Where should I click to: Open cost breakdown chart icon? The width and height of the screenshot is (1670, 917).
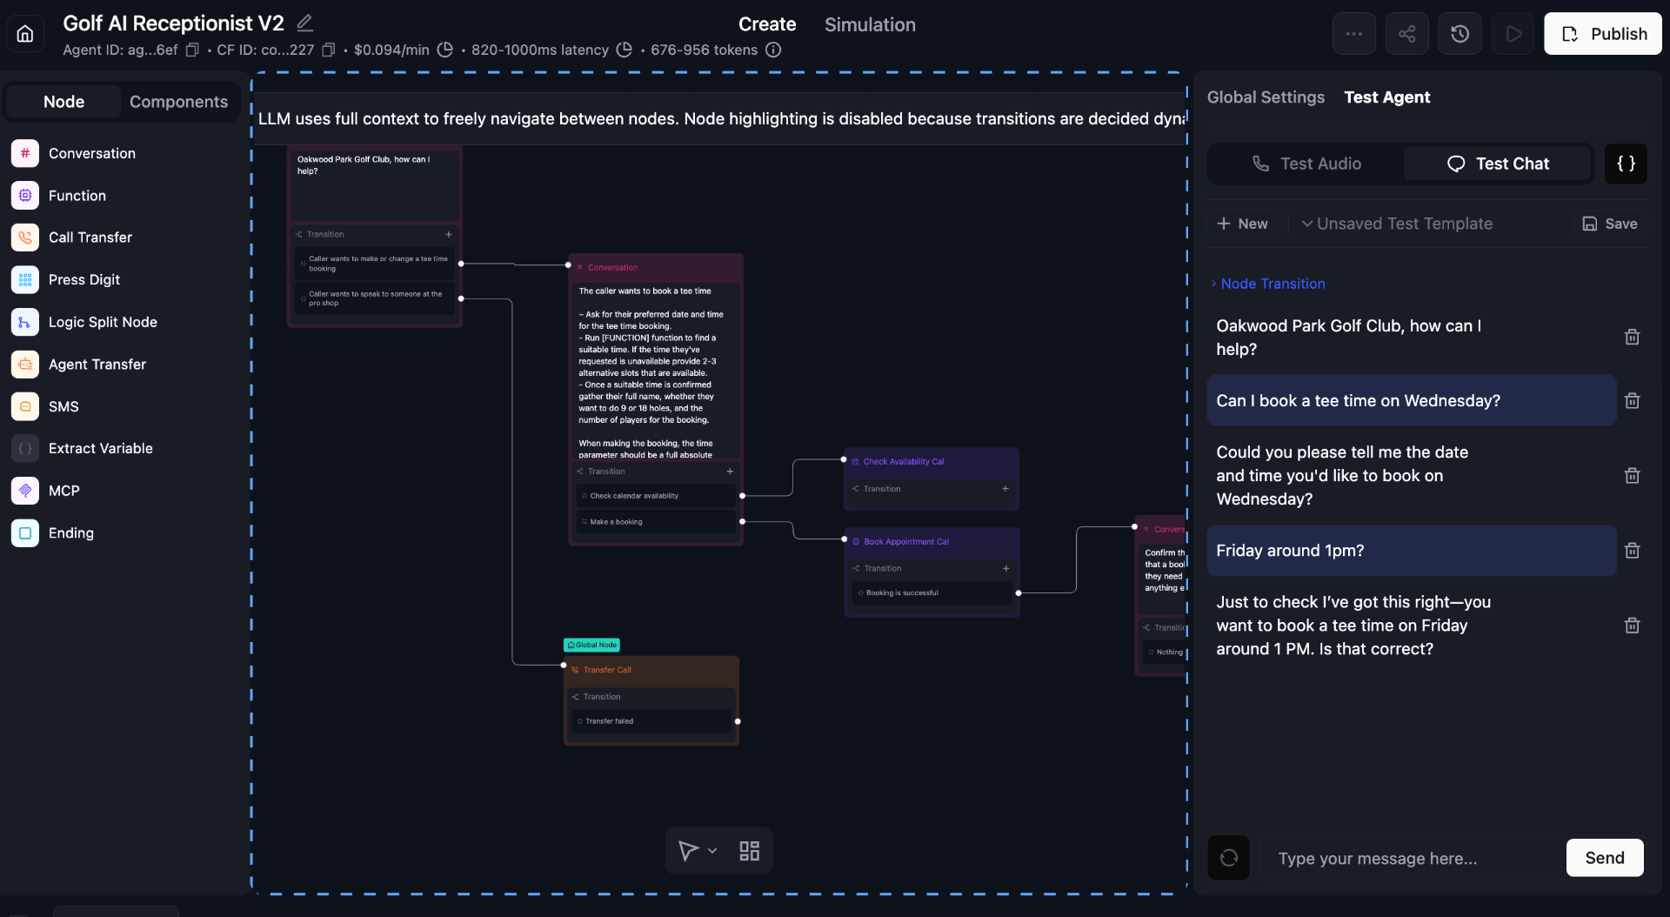pyautogui.click(x=444, y=50)
